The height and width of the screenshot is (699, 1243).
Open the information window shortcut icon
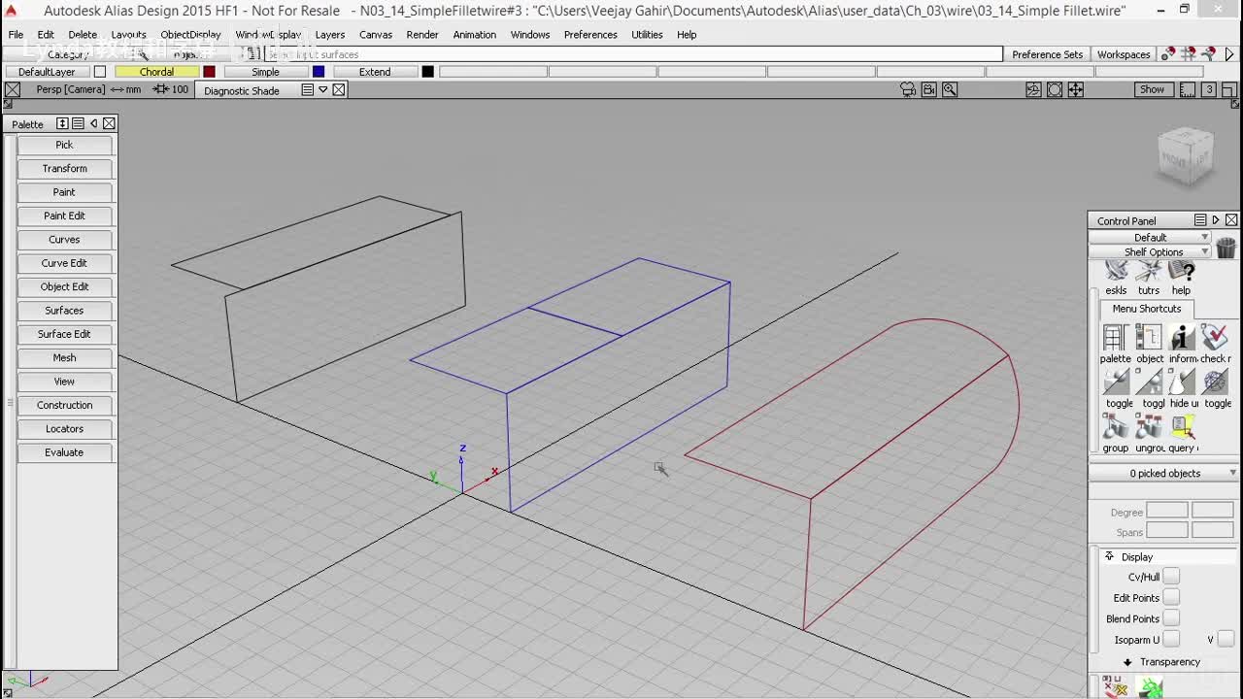[x=1182, y=338]
